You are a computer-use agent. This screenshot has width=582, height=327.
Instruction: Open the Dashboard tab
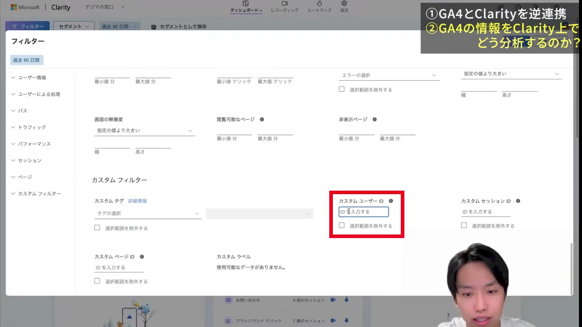click(x=246, y=7)
